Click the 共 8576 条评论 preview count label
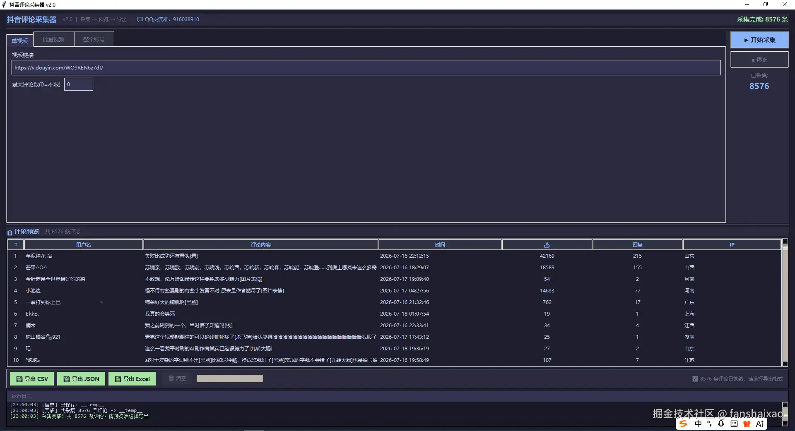795x431 pixels. click(63, 232)
